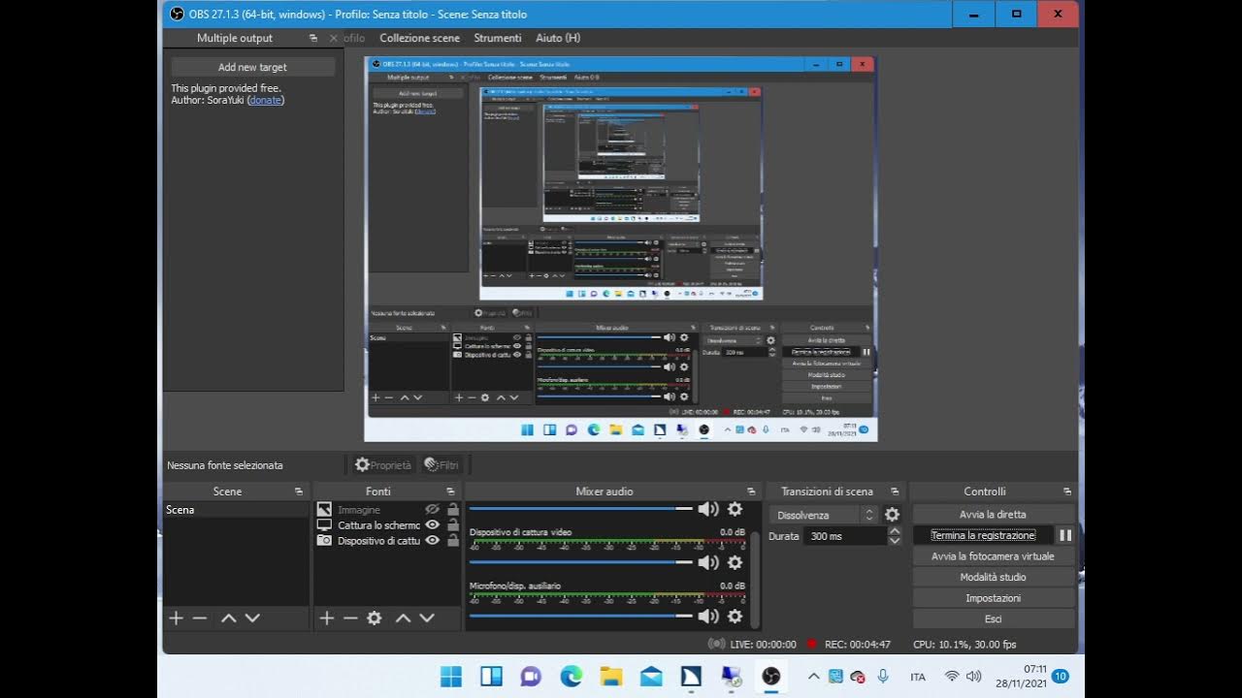
Task: Undock the Transizioni di scena panel float icon
Action: (x=895, y=492)
